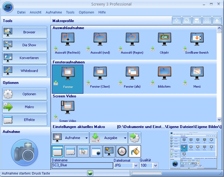Screen dimensions: 224x177
Task: Start capture with the large camera icon
Action: pos(25,153)
